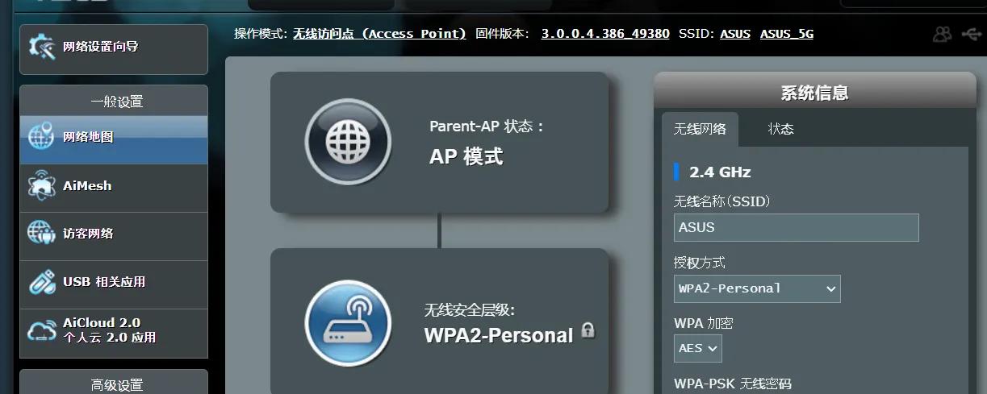The width and height of the screenshot is (987, 394).
Task: Open the network setup wizard icon
Action: point(41,47)
